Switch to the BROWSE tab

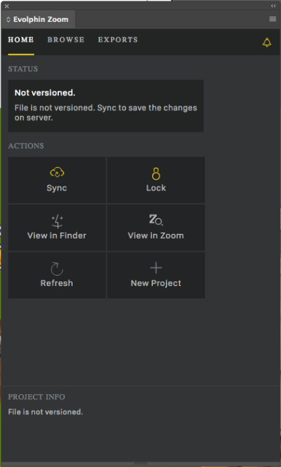[66, 40]
